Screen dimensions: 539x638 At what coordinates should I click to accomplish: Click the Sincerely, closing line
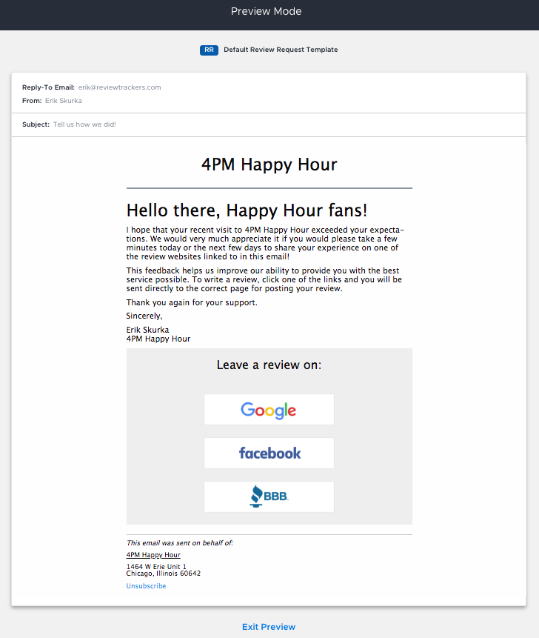click(x=144, y=316)
